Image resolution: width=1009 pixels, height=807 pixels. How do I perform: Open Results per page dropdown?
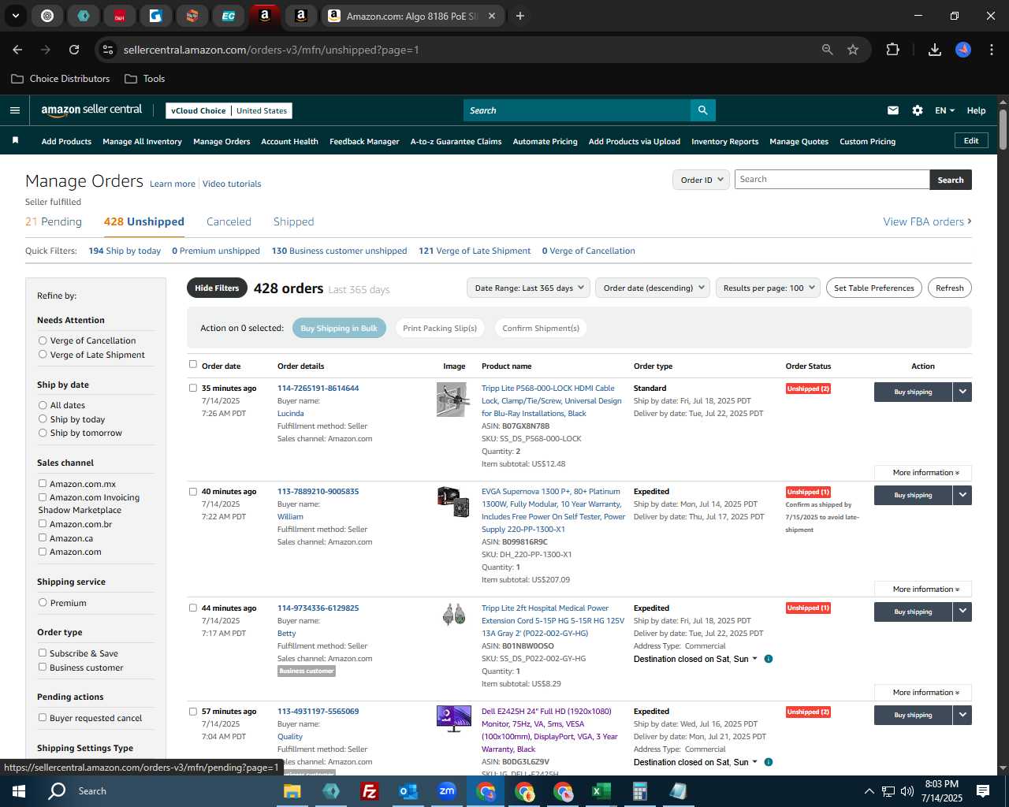769,288
